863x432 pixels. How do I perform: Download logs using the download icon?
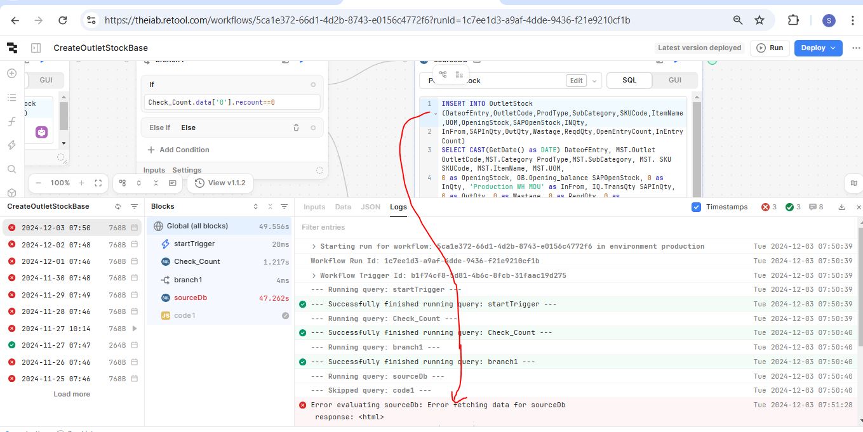click(x=842, y=207)
